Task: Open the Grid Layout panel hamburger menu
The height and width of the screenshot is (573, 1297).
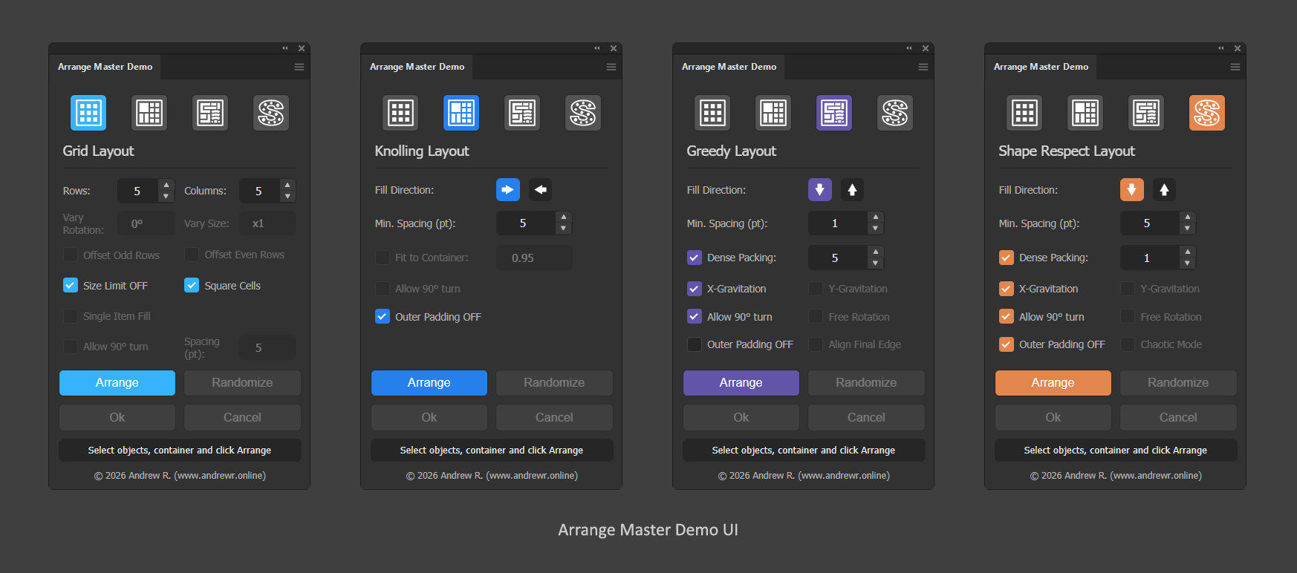Action: point(299,67)
